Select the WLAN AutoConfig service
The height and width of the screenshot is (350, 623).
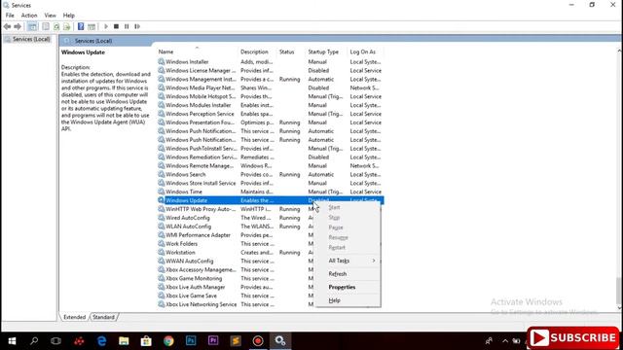[188, 227]
